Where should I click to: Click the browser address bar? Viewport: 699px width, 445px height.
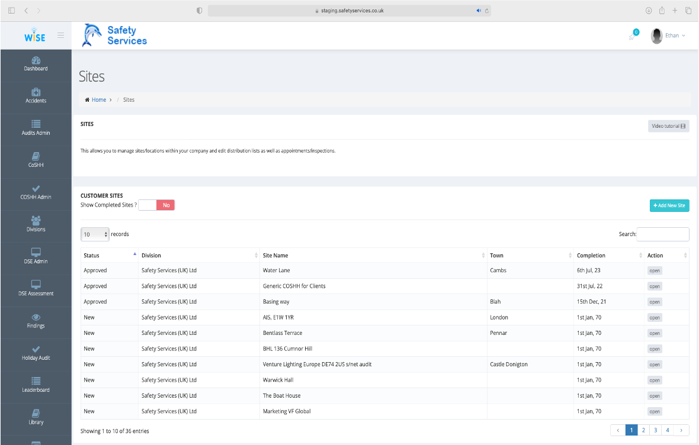(349, 11)
